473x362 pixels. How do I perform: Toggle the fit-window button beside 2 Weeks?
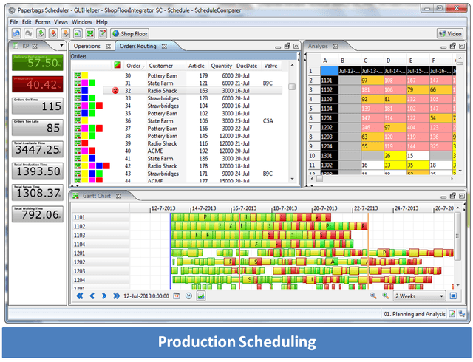click(x=453, y=296)
